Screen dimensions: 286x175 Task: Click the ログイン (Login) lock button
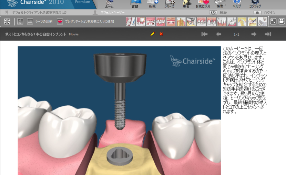[x=257, y=13]
